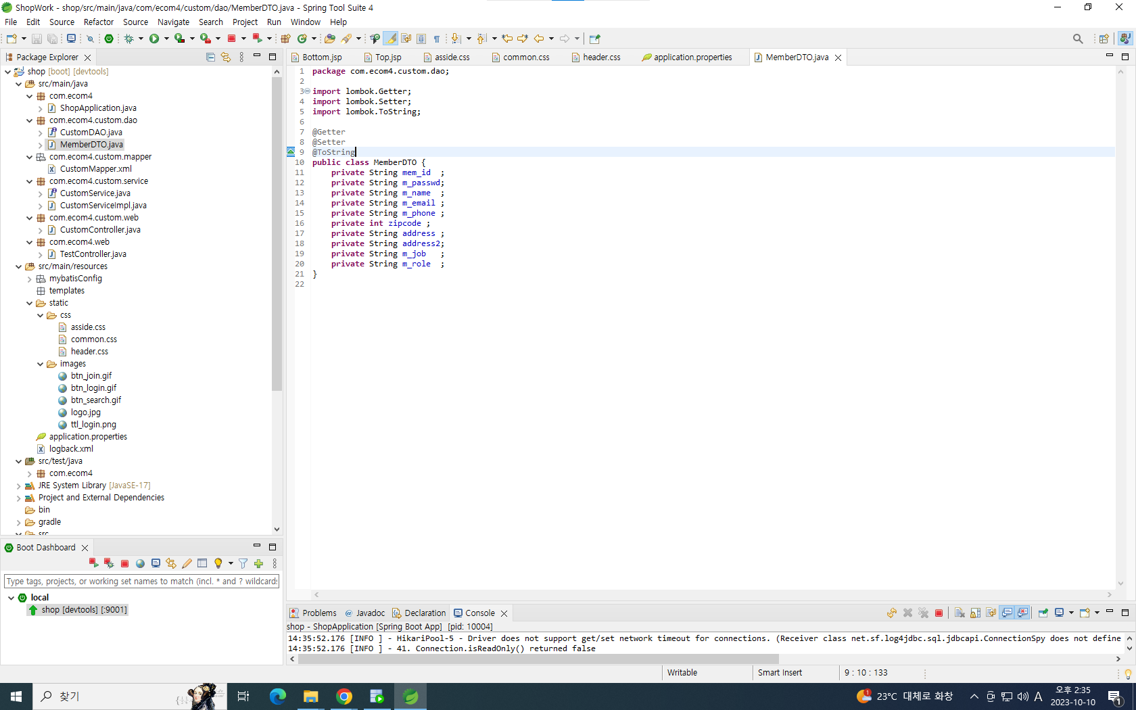The height and width of the screenshot is (710, 1136).
Task: Click green plus add icon in Boot Dashboard
Action: pyautogui.click(x=258, y=563)
